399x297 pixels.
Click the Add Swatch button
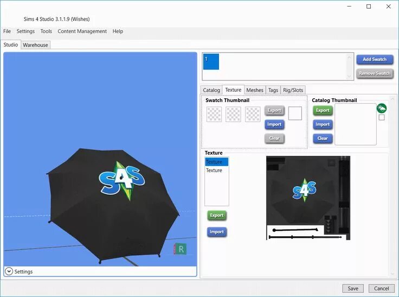tap(375, 59)
